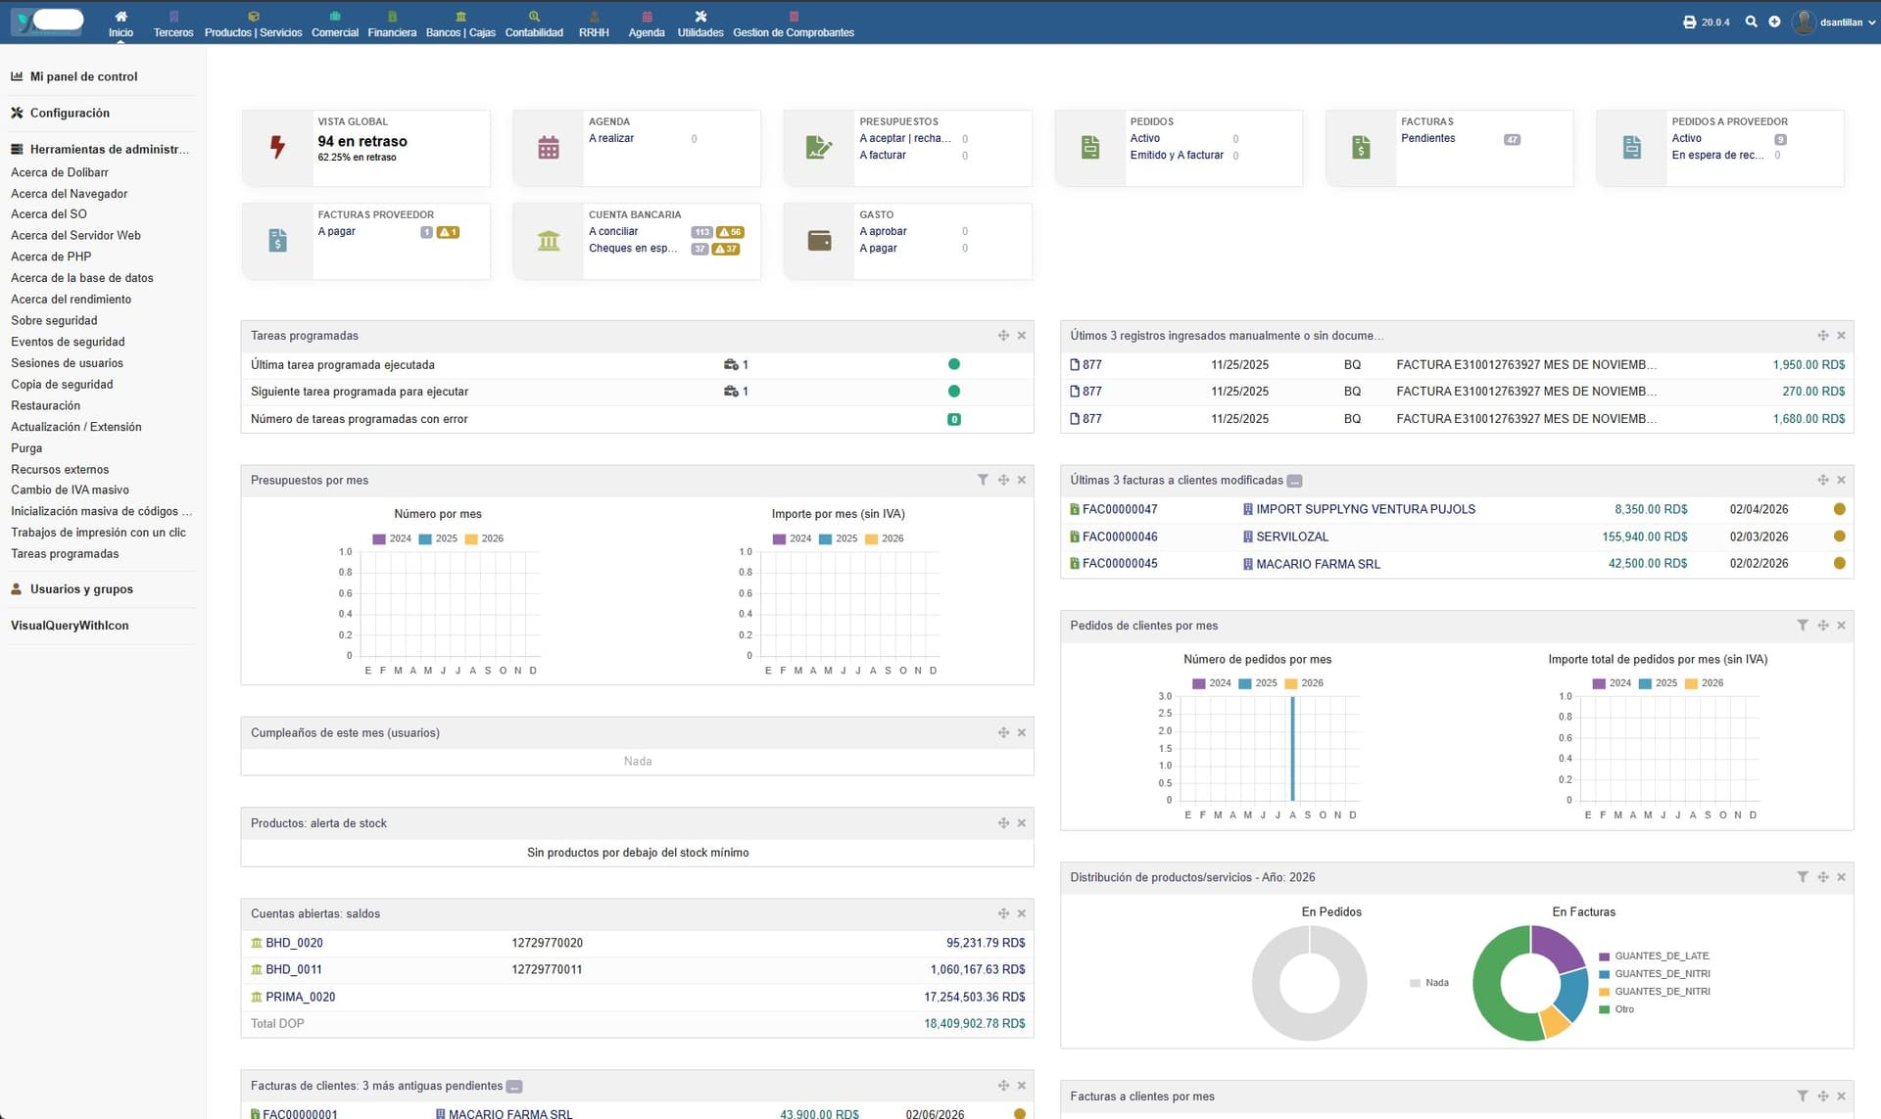Click the quick-add plus icon top right
This screenshot has width=1881, height=1119.
coord(1773,21)
